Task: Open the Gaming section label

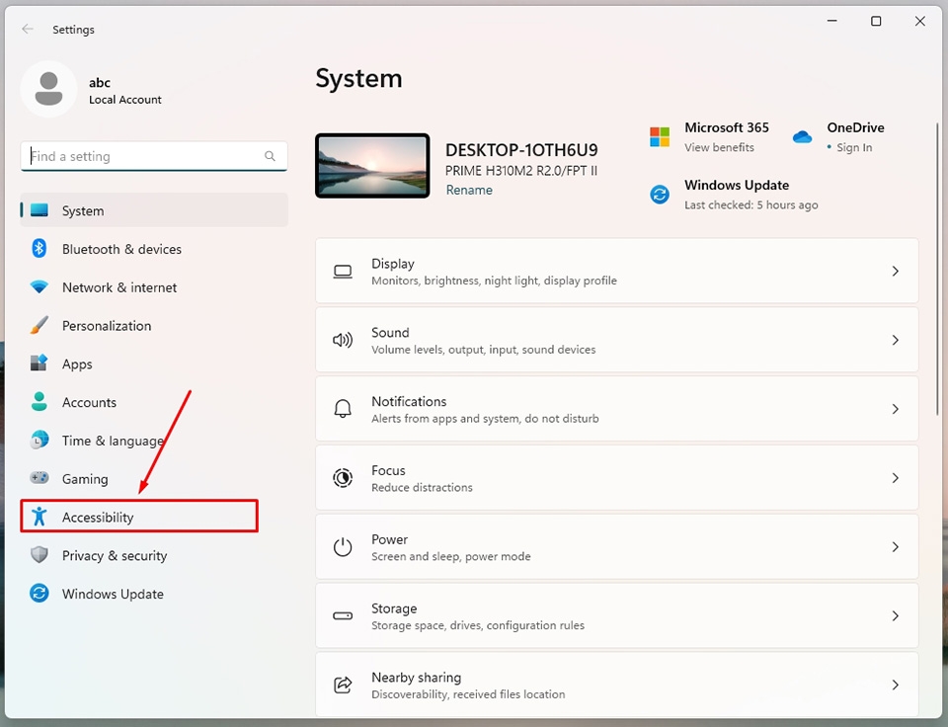Action: tap(85, 479)
